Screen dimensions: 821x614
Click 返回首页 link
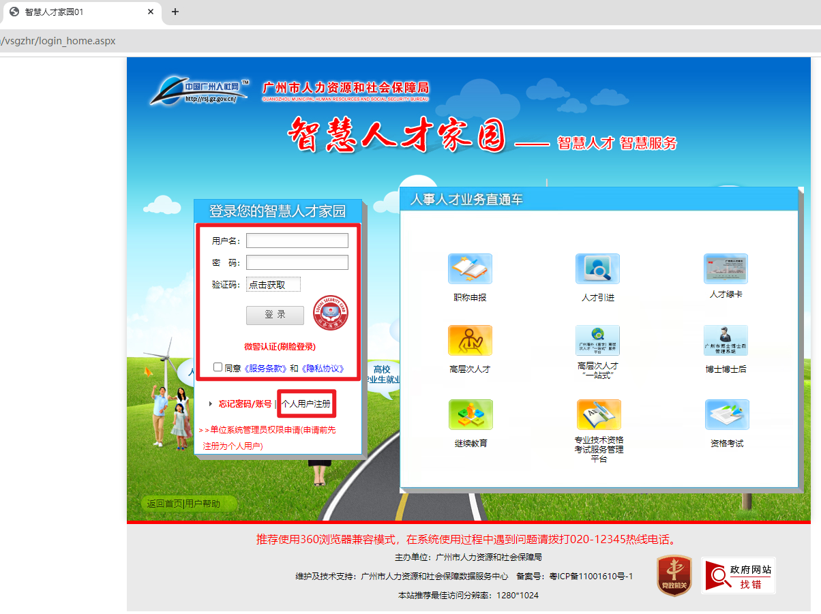click(x=164, y=504)
